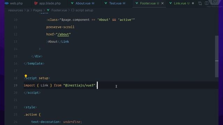Click the underline value on line 24
Screen dimensions: 223x125
click(72, 122)
